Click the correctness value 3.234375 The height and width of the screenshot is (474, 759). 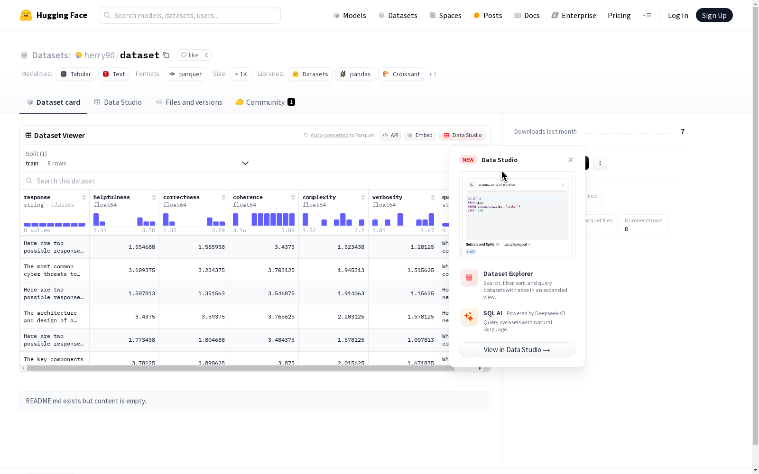coord(212,270)
